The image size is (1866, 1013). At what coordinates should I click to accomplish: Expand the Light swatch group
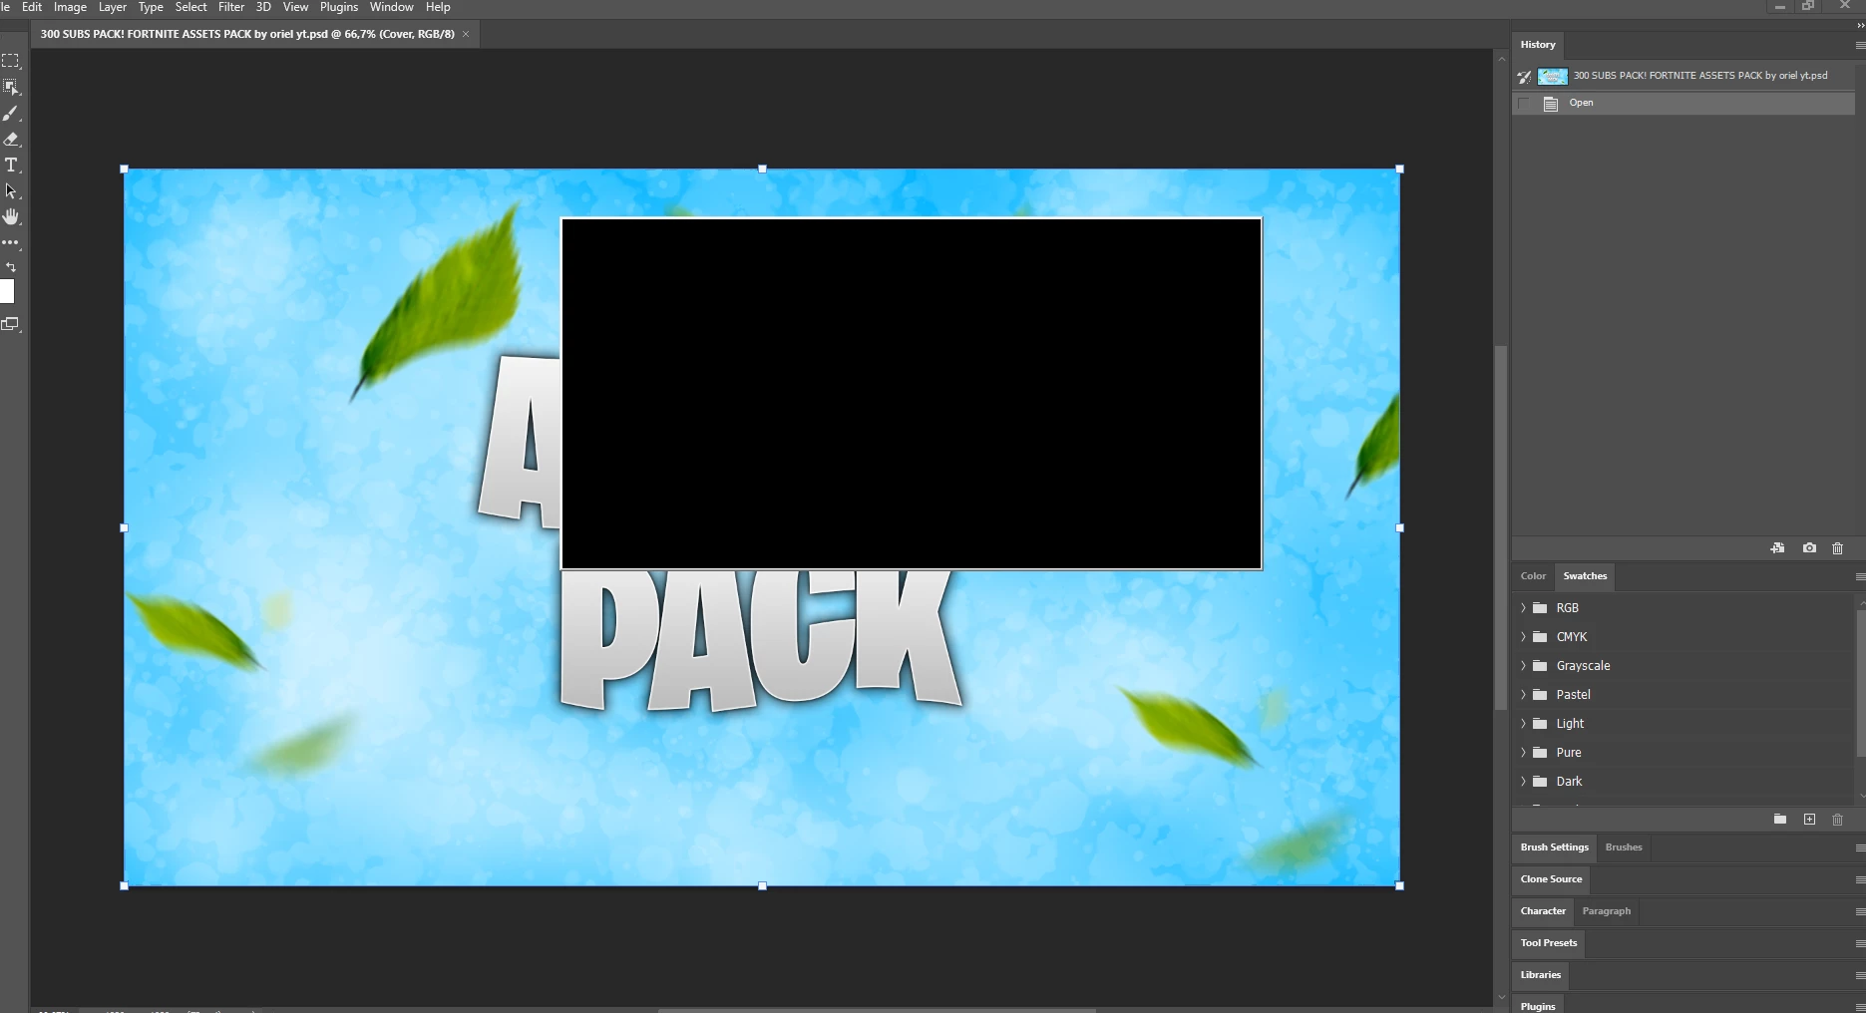coord(1523,723)
